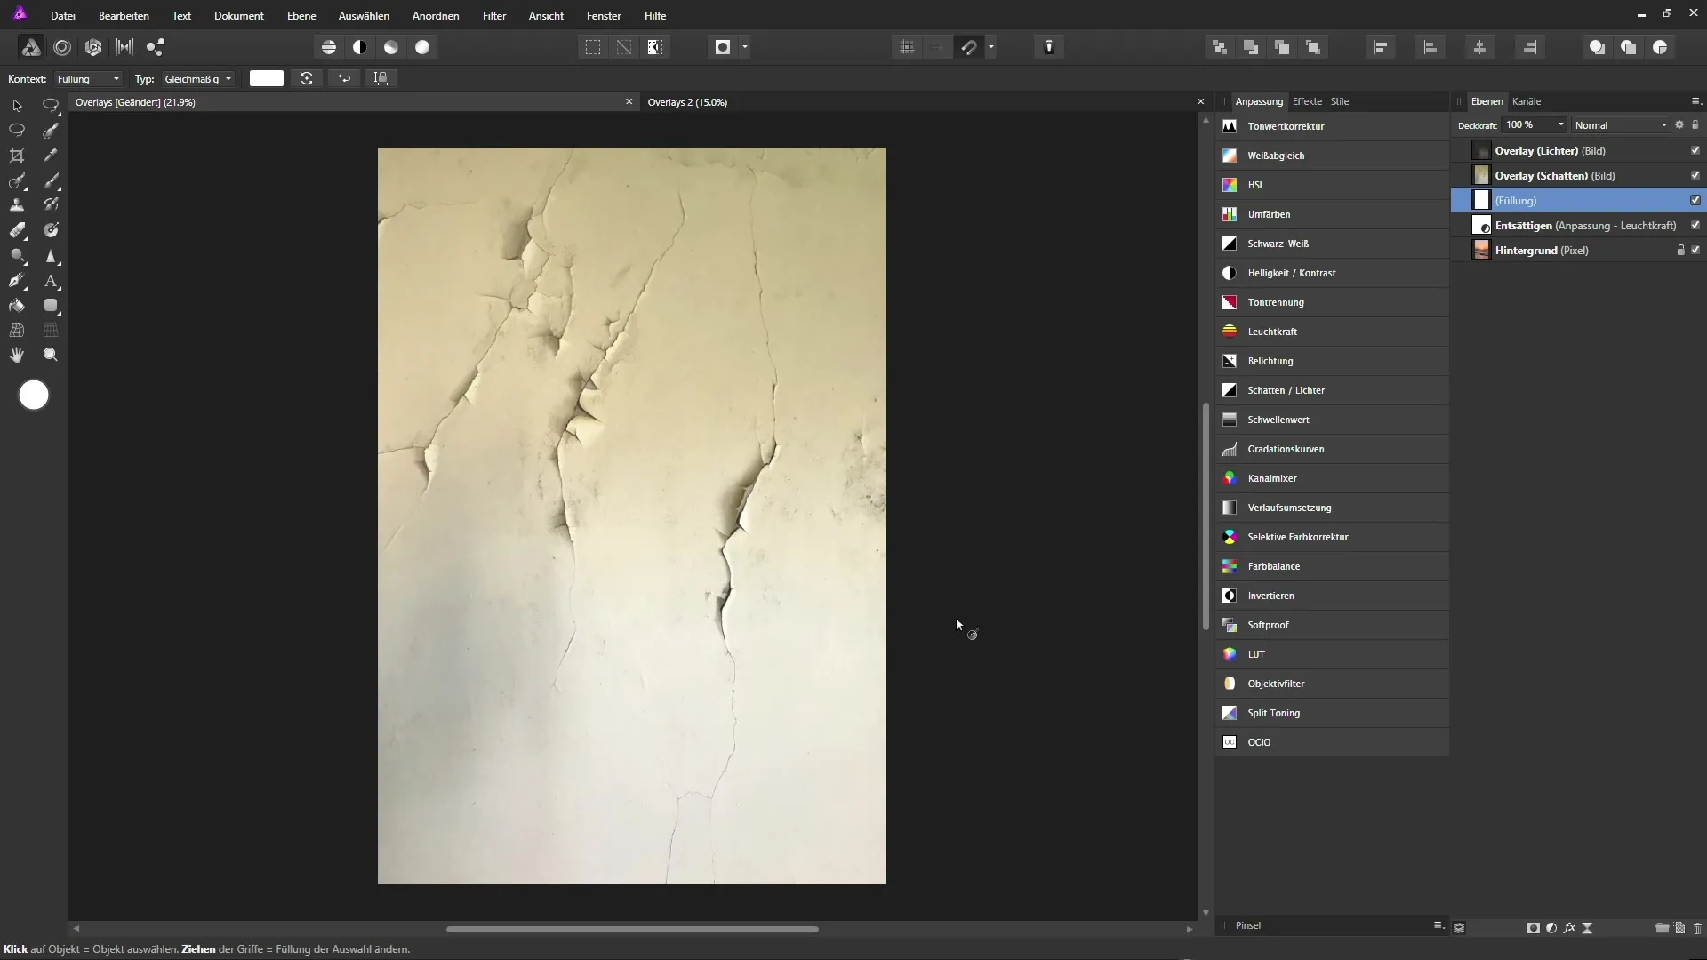Add mask layer icon in Layers panel
1707x960 pixels.
[x=1534, y=928]
